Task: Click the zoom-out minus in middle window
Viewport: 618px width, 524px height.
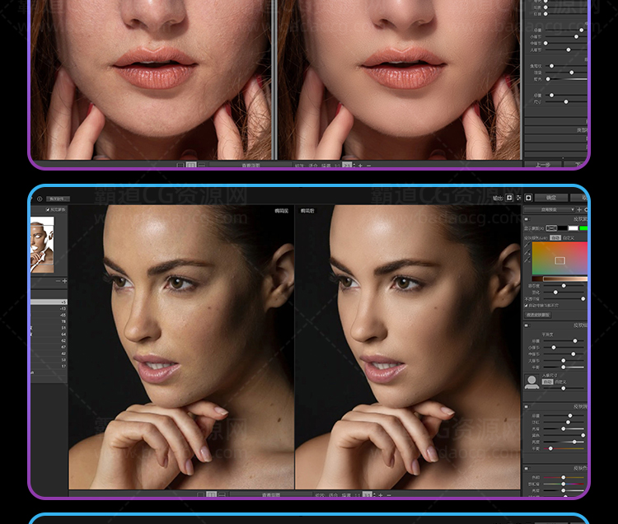Action: 389,495
